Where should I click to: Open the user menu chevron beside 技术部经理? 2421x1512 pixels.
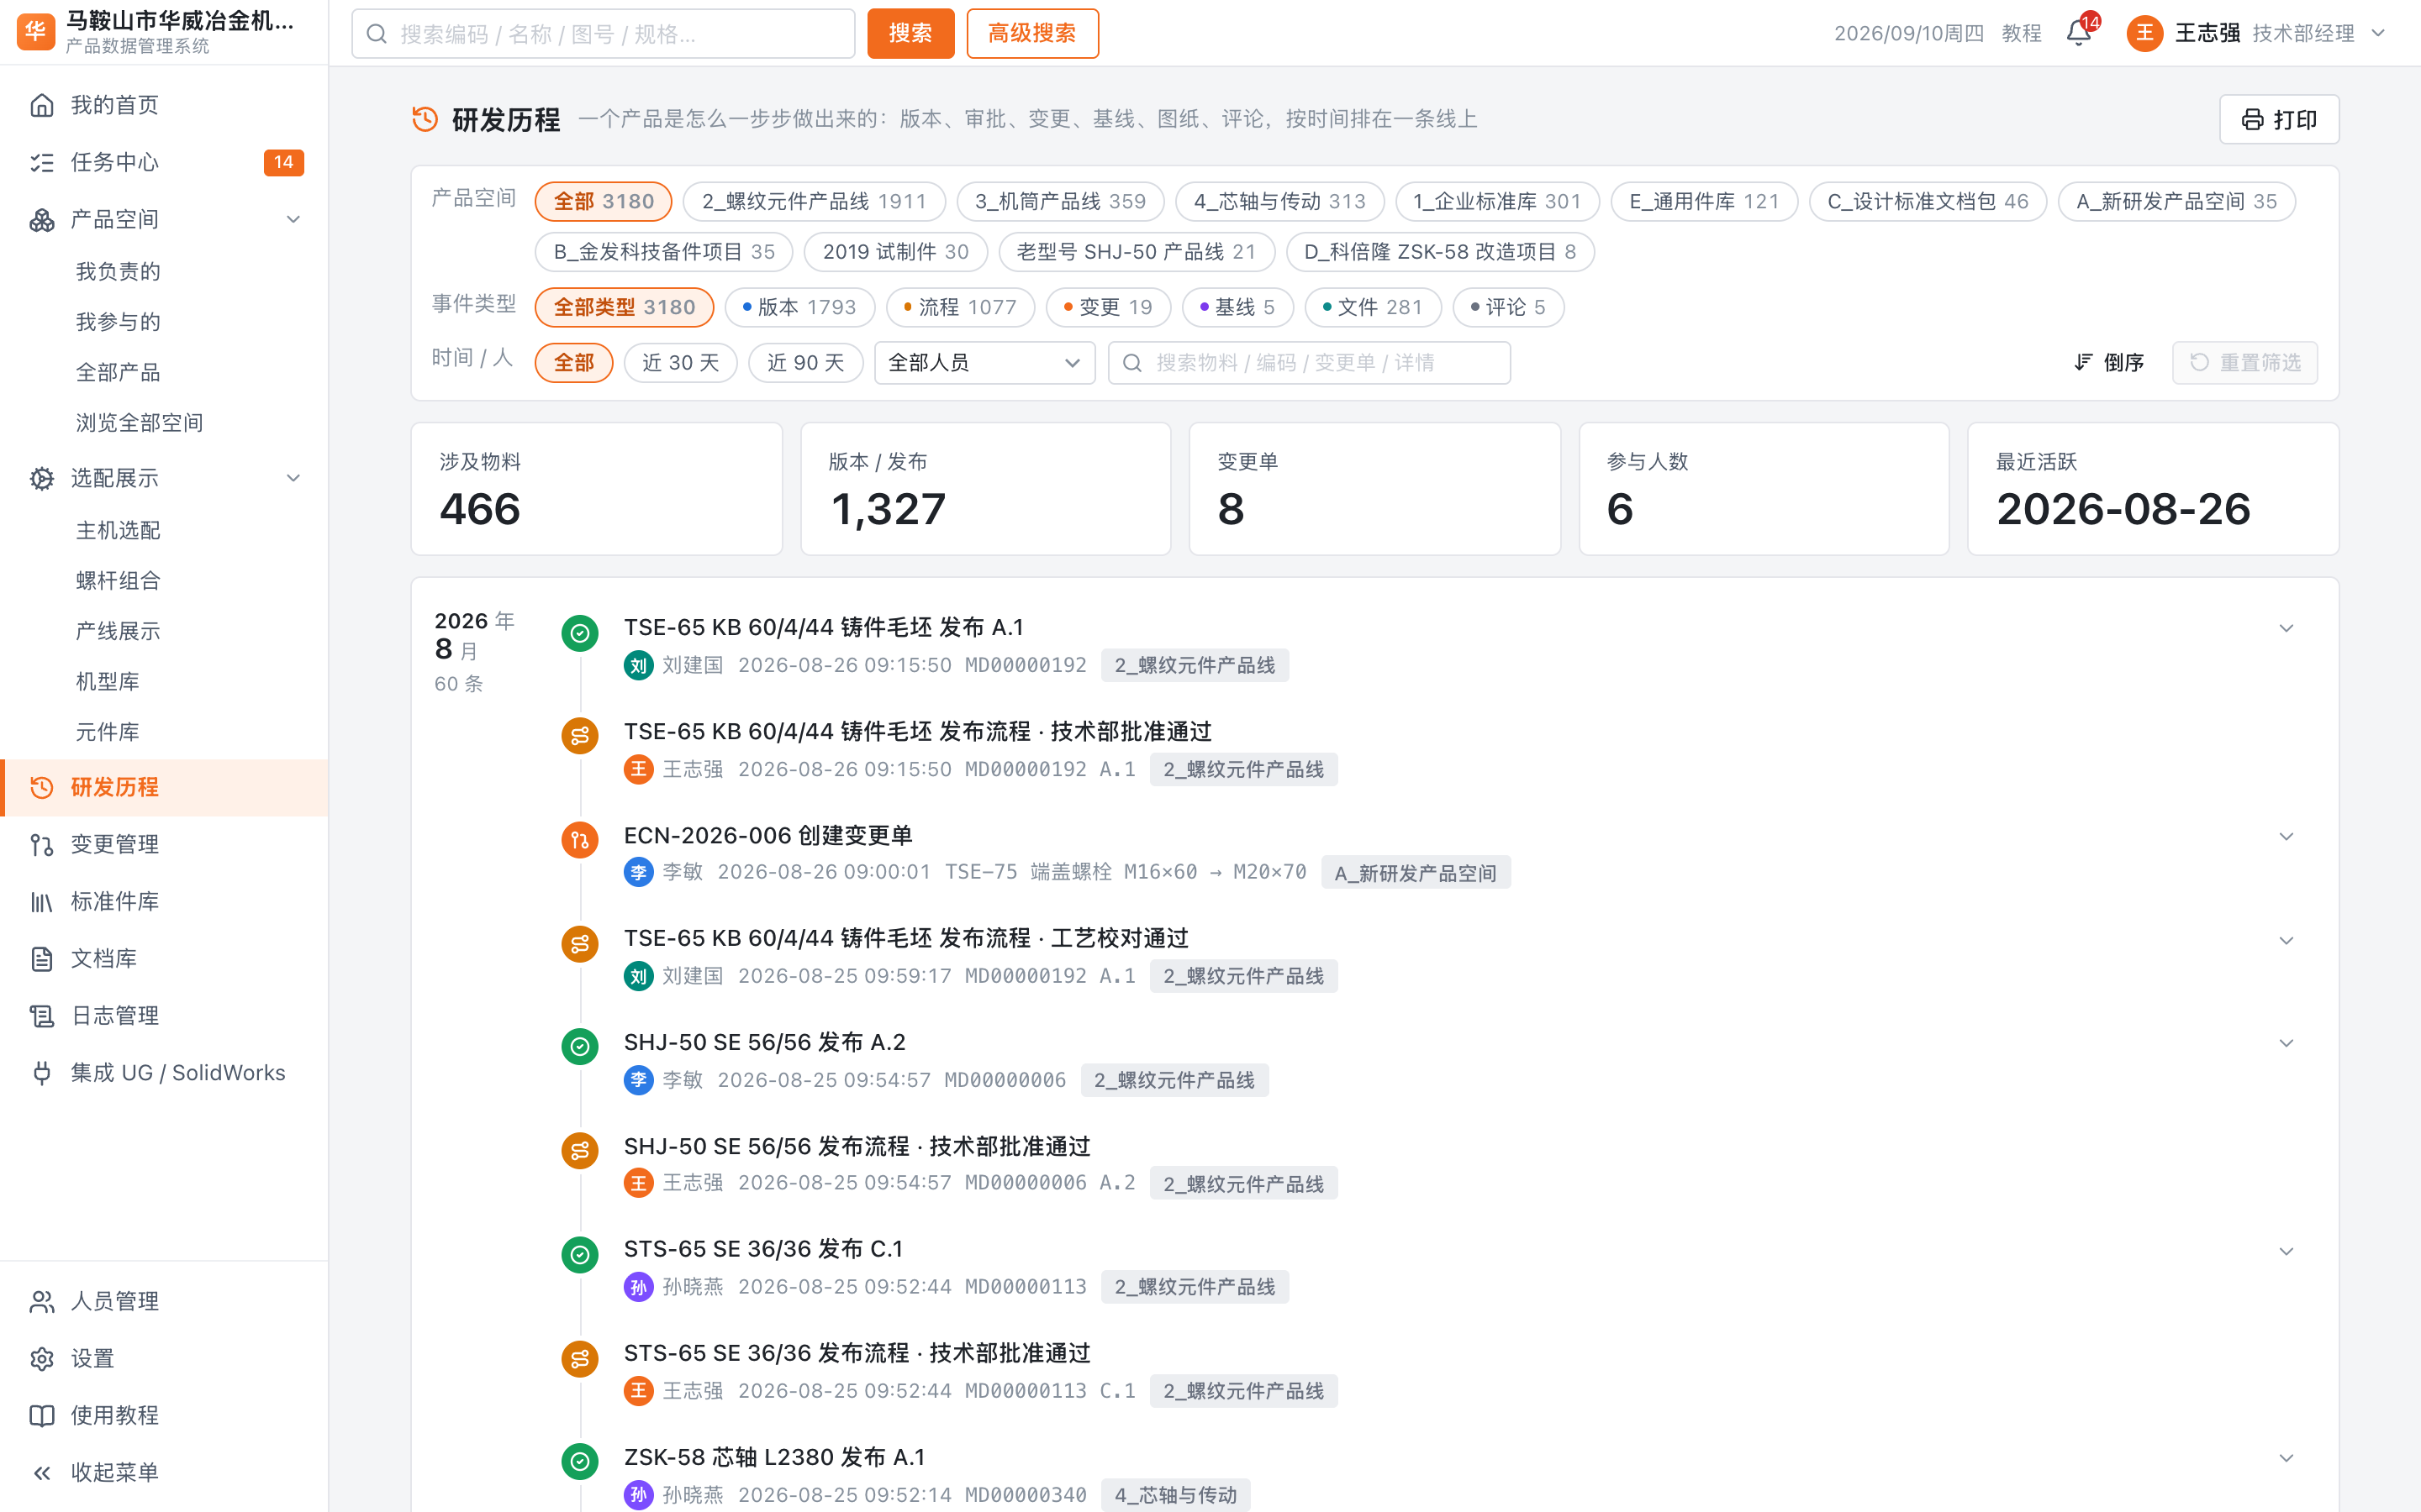[2378, 33]
